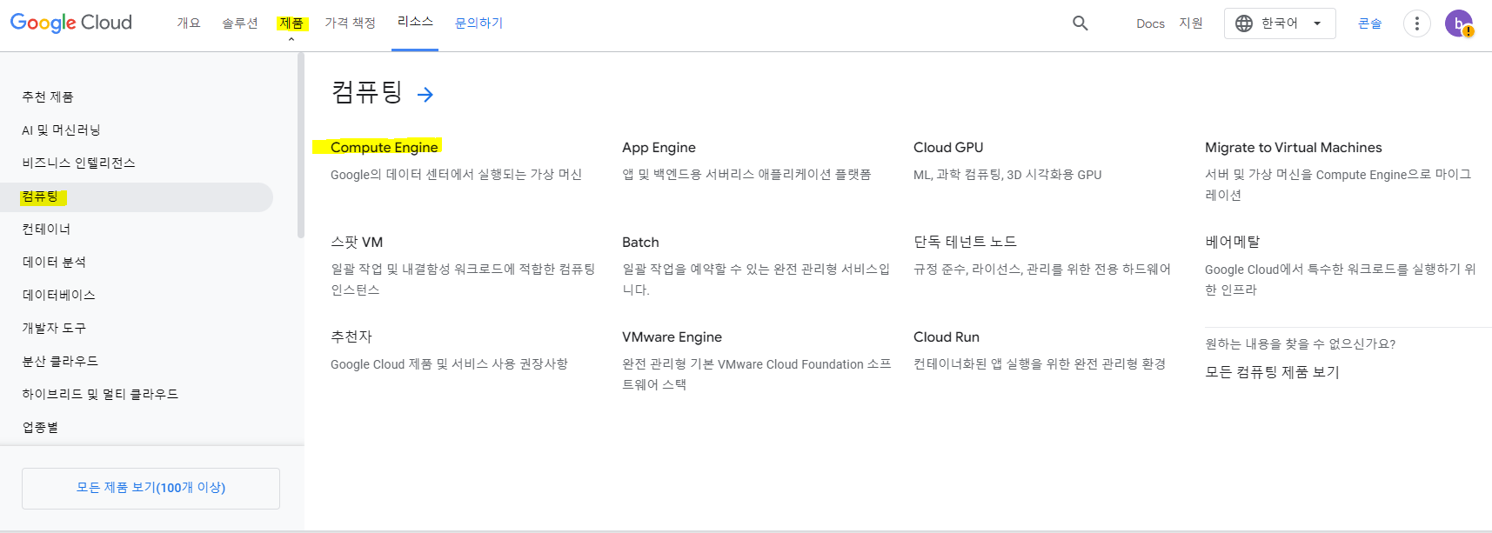Click the Google Cloud logo
The height and width of the screenshot is (533, 1492).
click(x=71, y=23)
